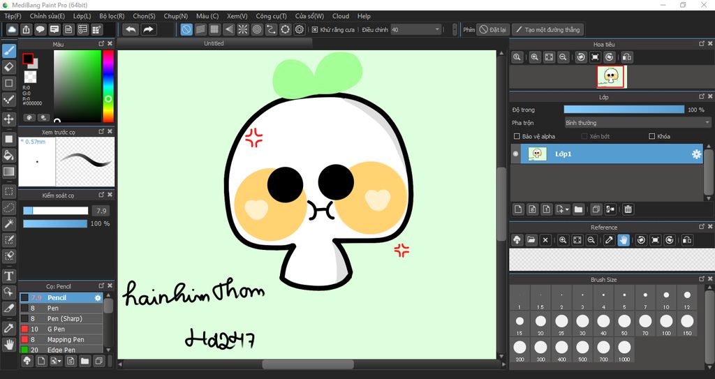715x379 pixels.
Task: Turn snap off using circle-slash icon
Action: 186,29
